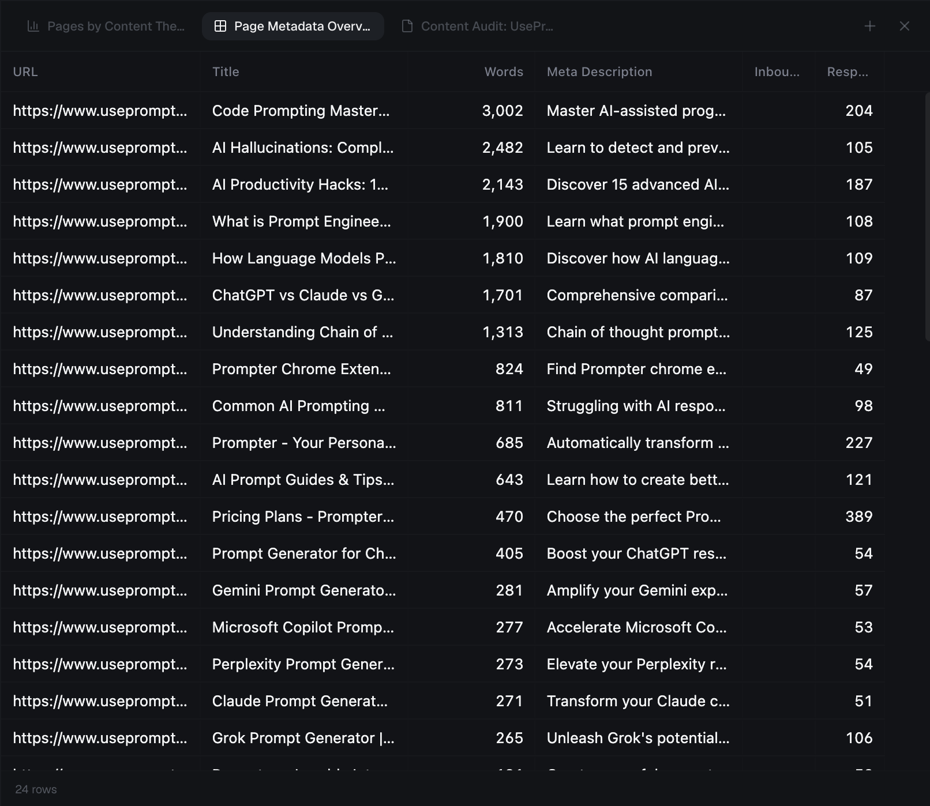Select Microsoft Copilot Prompt title cell
930x806 pixels.
303,627
